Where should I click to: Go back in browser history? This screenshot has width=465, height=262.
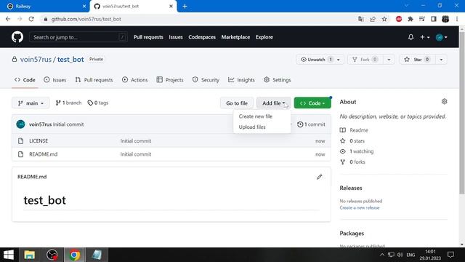click(x=8, y=19)
